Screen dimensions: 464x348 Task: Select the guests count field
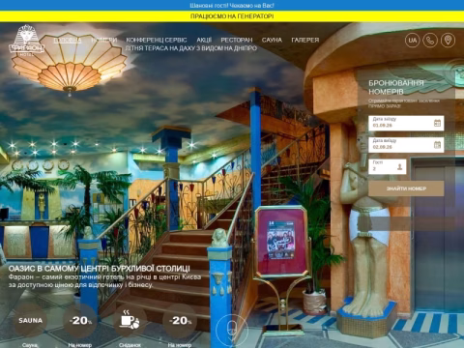(388, 166)
